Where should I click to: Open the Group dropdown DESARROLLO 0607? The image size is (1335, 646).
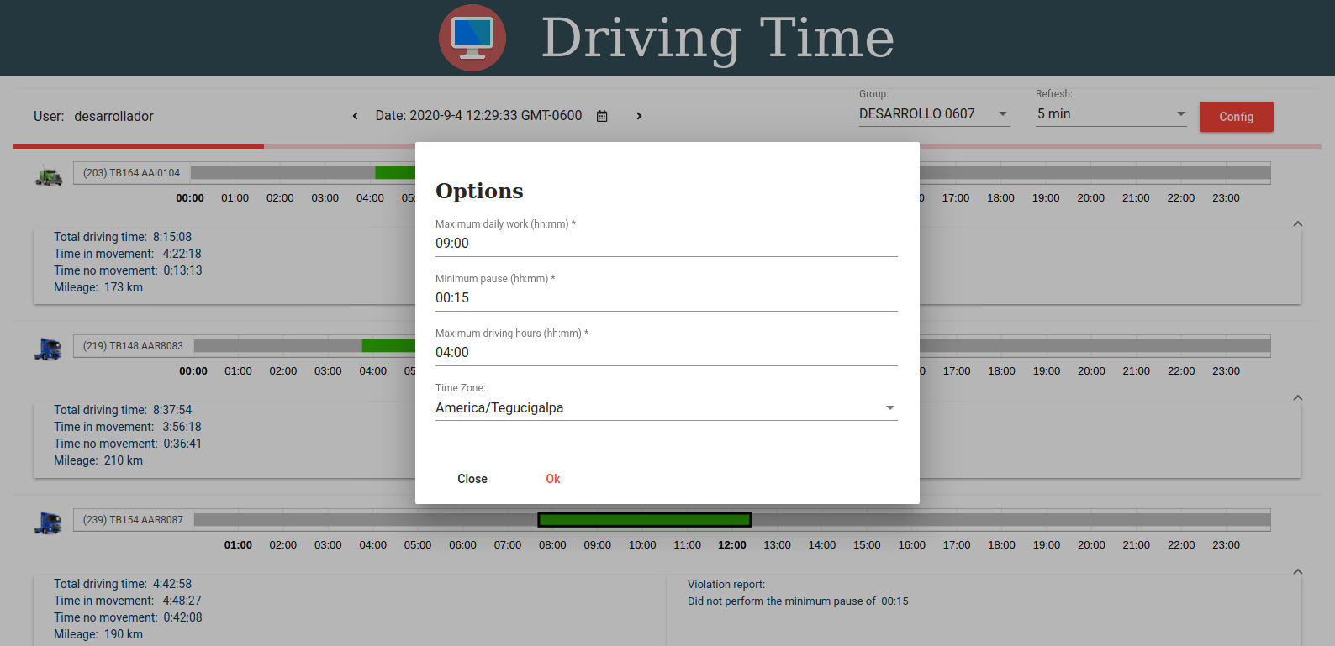934,114
